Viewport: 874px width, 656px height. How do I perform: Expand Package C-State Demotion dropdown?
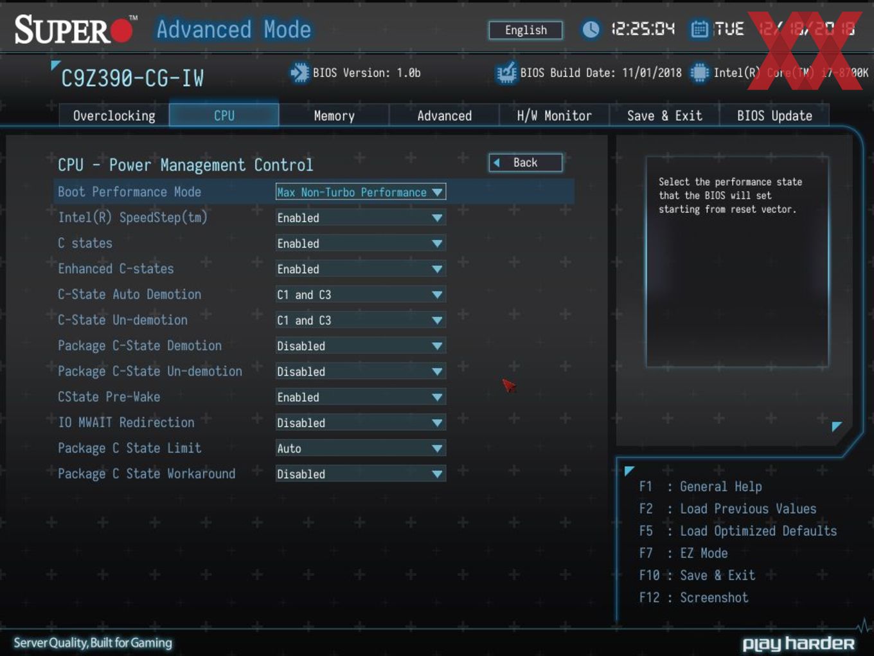point(361,346)
